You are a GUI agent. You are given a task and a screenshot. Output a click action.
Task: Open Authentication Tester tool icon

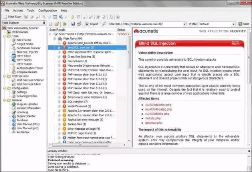coord(14,68)
